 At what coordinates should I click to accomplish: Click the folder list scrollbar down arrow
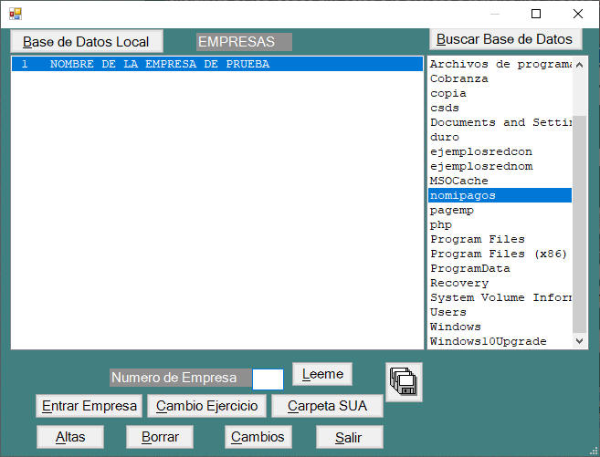point(580,340)
